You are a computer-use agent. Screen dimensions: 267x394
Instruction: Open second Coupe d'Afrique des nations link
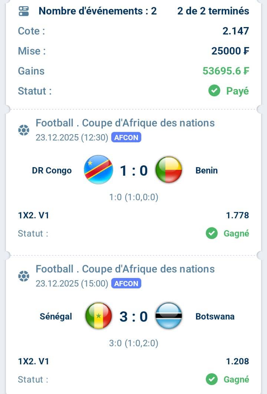(x=125, y=269)
